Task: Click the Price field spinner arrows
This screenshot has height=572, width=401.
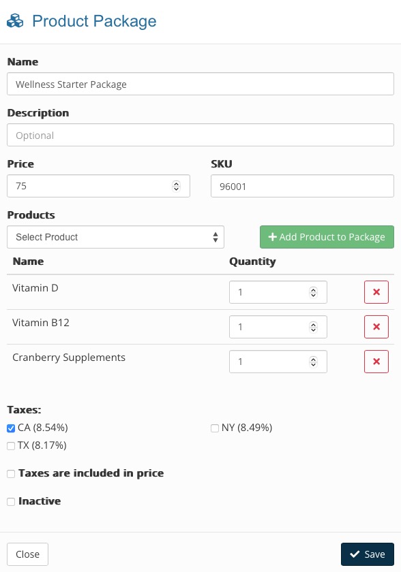Action: [176, 186]
